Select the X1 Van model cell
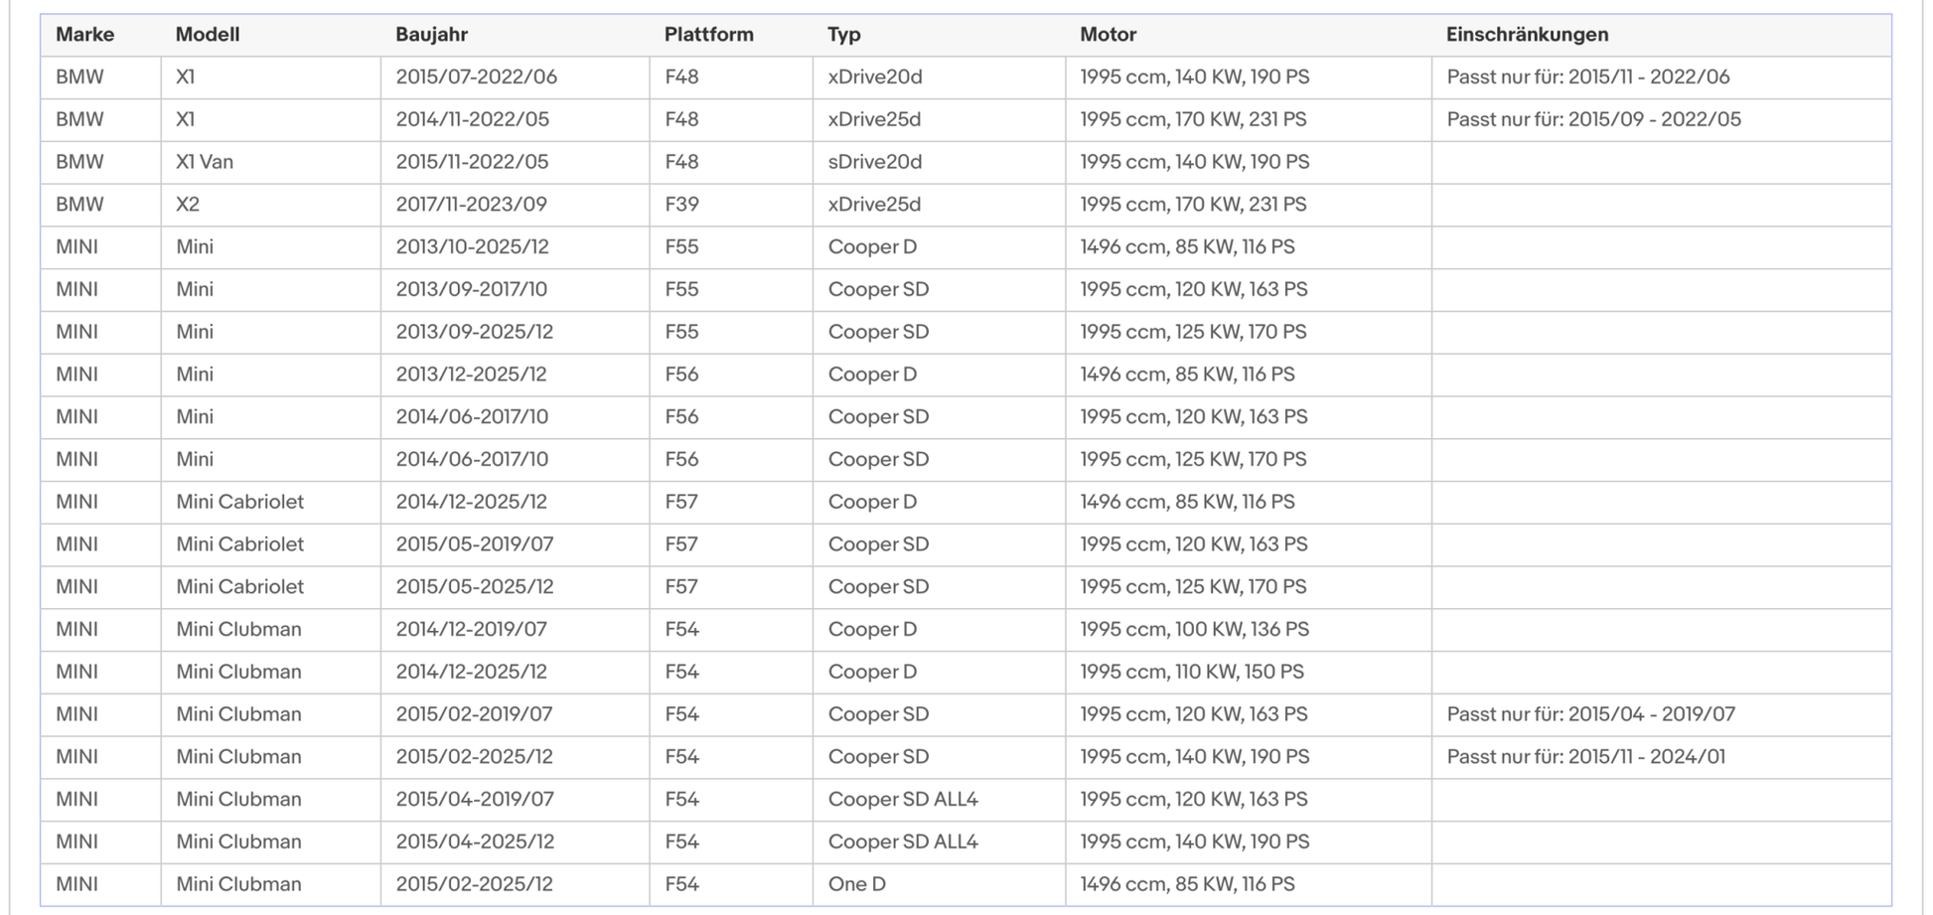This screenshot has width=1933, height=915. [x=270, y=162]
